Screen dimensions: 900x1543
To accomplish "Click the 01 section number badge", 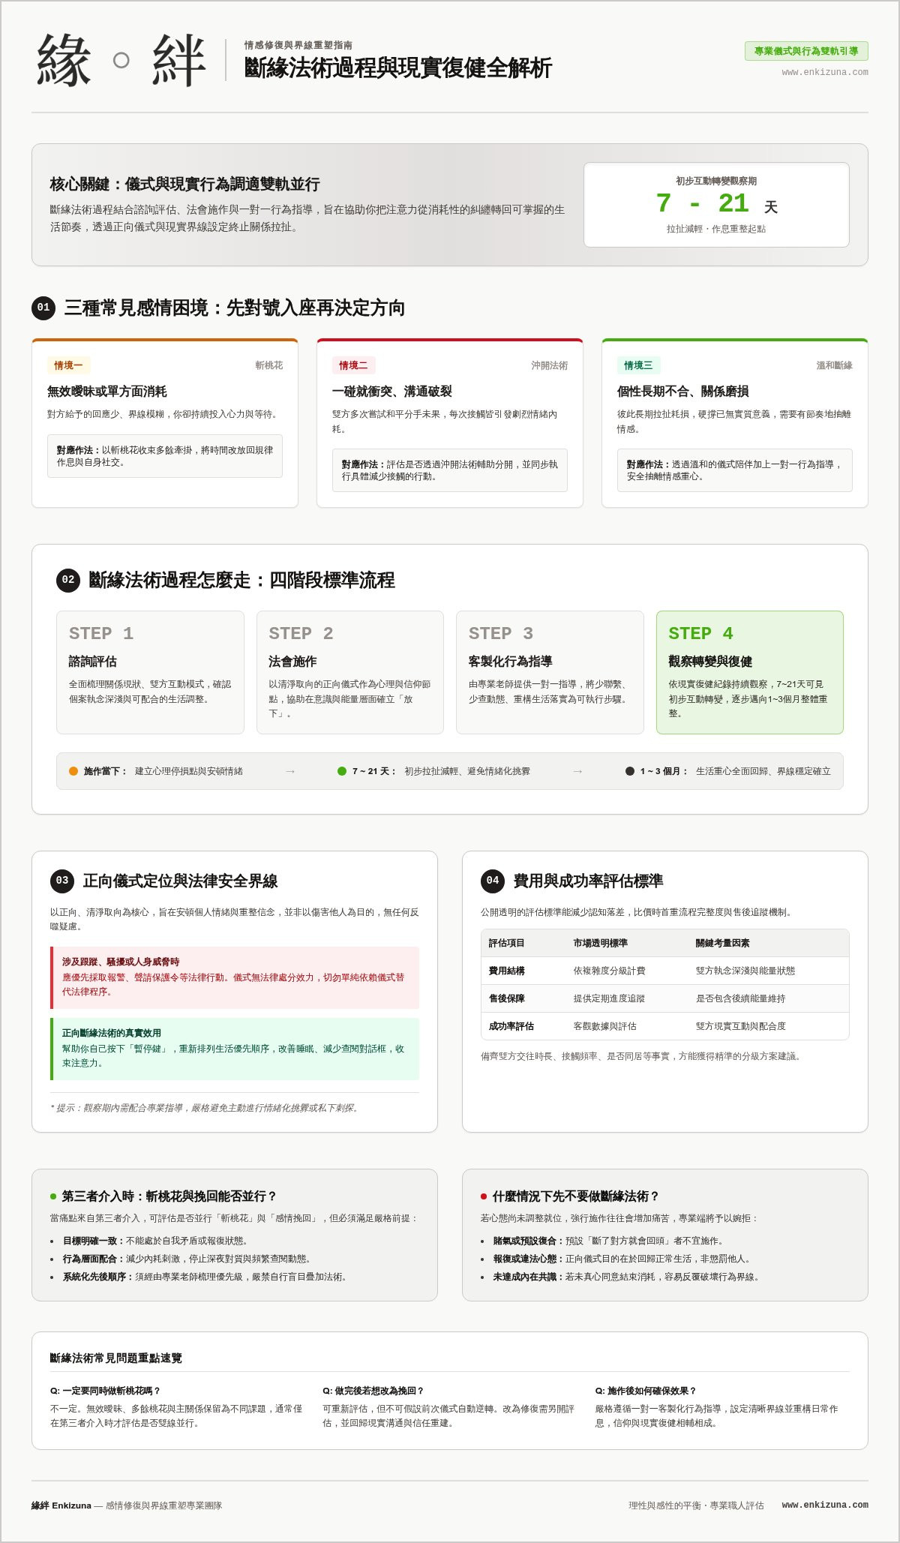I will click(43, 308).
